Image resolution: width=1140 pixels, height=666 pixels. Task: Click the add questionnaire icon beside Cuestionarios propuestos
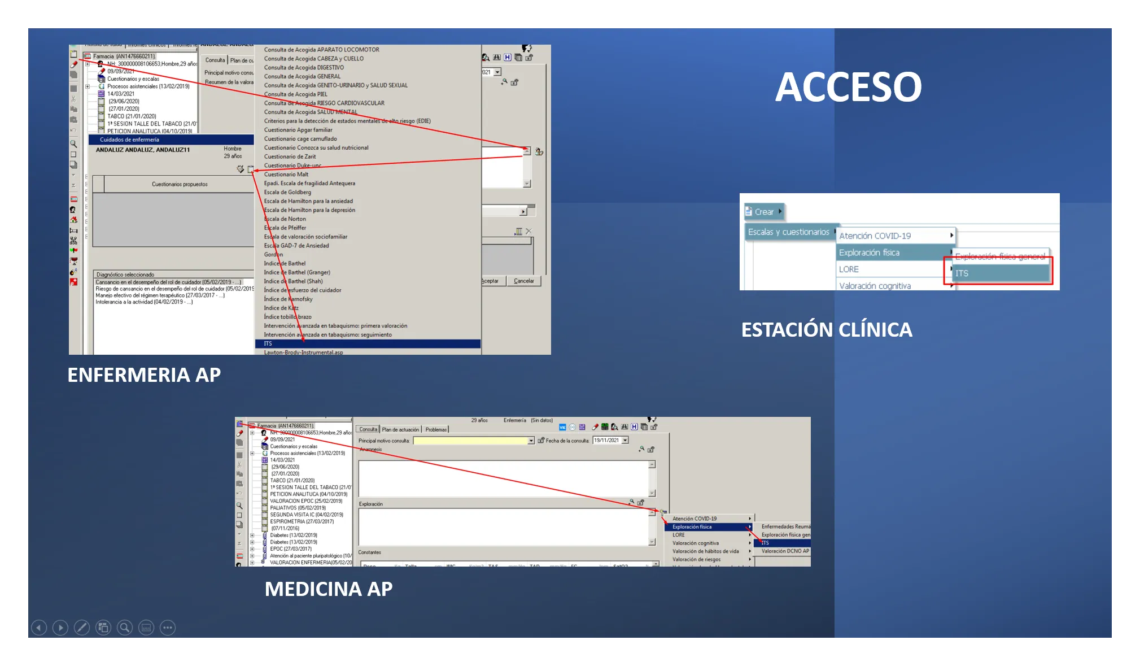pos(250,169)
